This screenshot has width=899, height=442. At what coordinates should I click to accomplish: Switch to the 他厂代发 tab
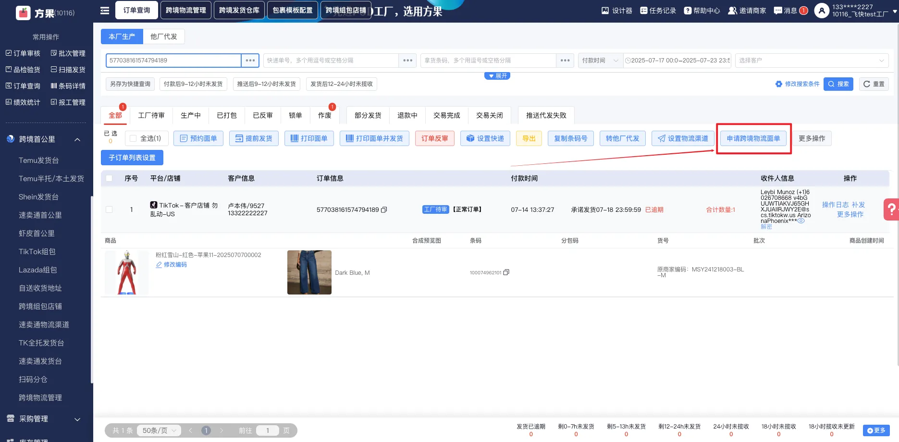(163, 37)
